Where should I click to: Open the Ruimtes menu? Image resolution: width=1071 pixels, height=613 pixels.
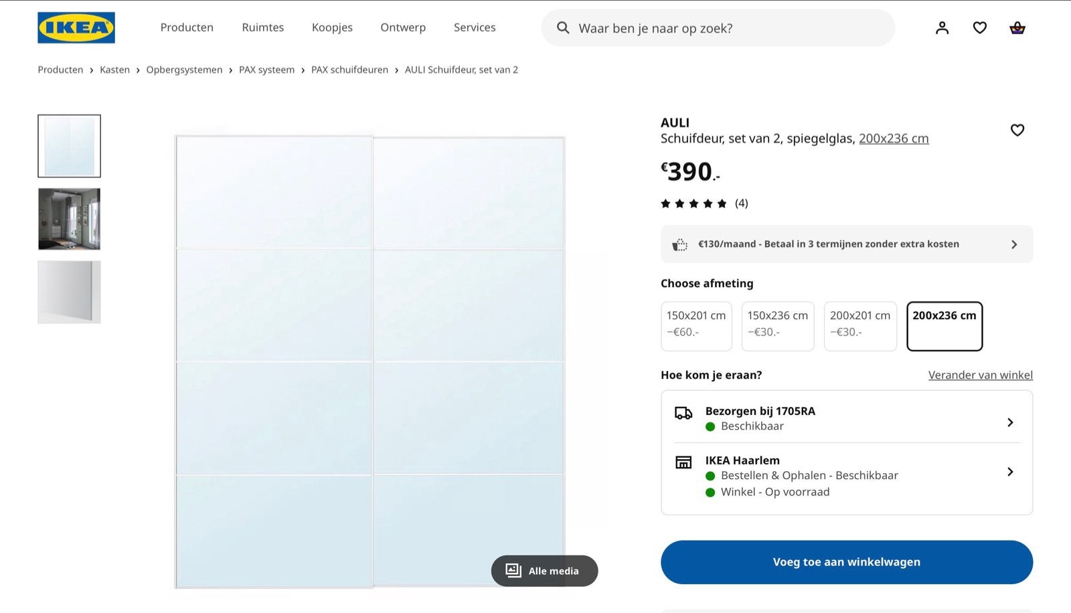pyautogui.click(x=263, y=27)
